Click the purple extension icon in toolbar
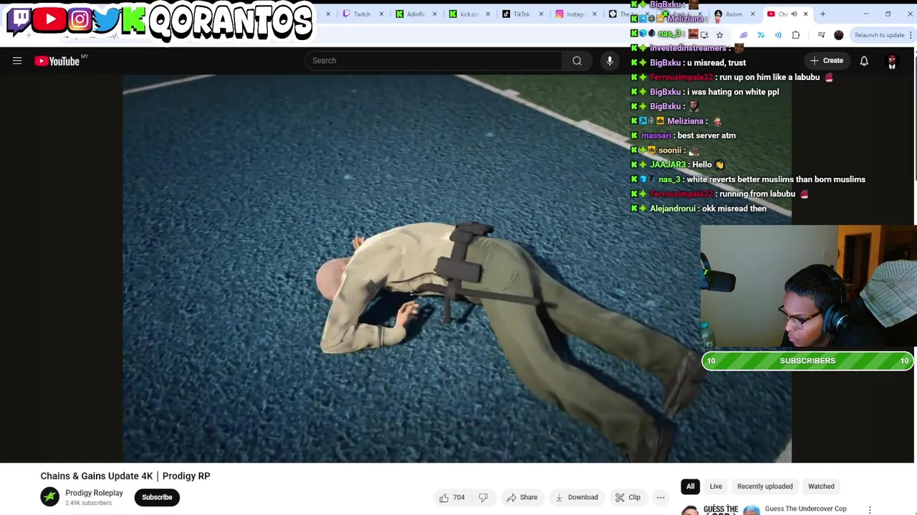Image resolution: width=917 pixels, height=515 pixels. (x=744, y=35)
